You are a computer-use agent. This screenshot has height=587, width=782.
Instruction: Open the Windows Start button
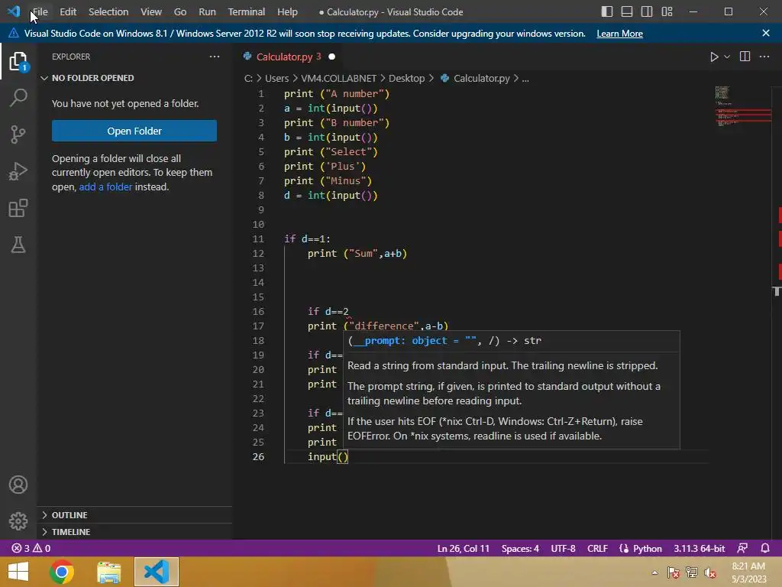[18, 572]
